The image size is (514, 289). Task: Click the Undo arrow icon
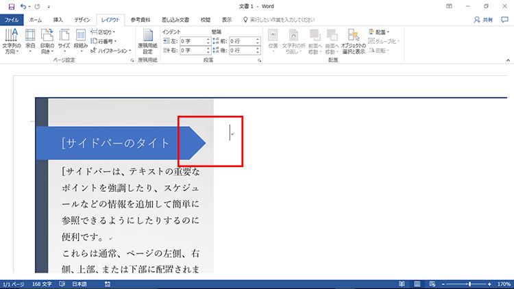tap(24, 6)
